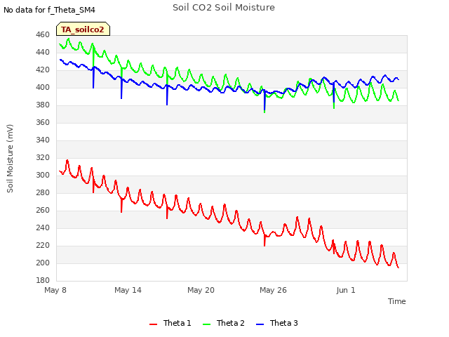Click the red Theta 1 legend swatch
The width and height of the screenshot is (449, 337).
(x=154, y=324)
